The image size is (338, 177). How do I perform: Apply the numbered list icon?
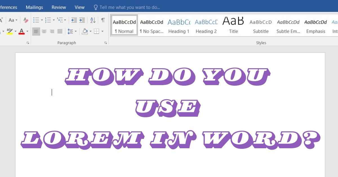48,20
